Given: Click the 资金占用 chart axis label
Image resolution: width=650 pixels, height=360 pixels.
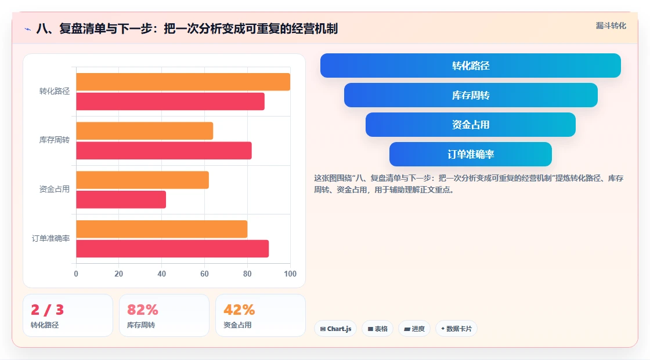Looking at the screenshot, I should (x=55, y=190).
